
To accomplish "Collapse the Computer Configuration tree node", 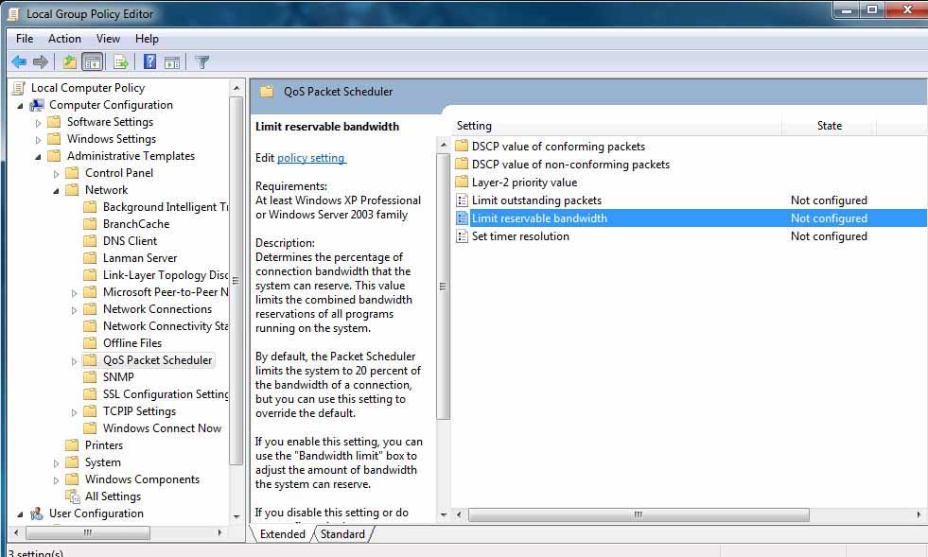I will tap(20, 105).
